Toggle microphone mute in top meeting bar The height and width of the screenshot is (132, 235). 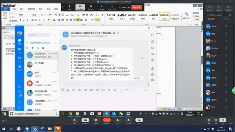pos(70,7)
